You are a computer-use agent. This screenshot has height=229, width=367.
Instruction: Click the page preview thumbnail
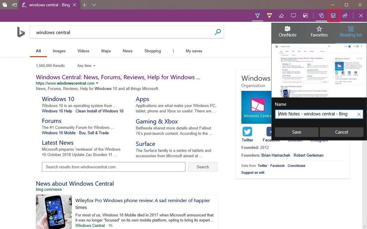[319, 71]
